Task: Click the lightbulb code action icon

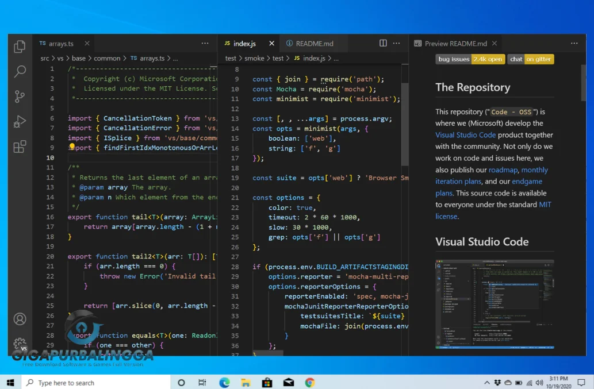Action: 72,147
